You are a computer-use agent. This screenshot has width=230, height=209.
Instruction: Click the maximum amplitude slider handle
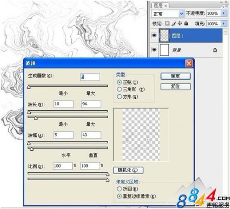tap(31, 149)
